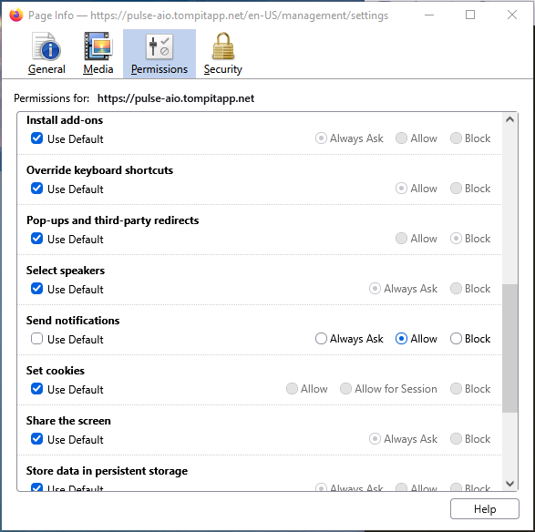Click the Override keyboard shortcuts heading
The height and width of the screenshot is (532, 535).
click(x=99, y=170)
